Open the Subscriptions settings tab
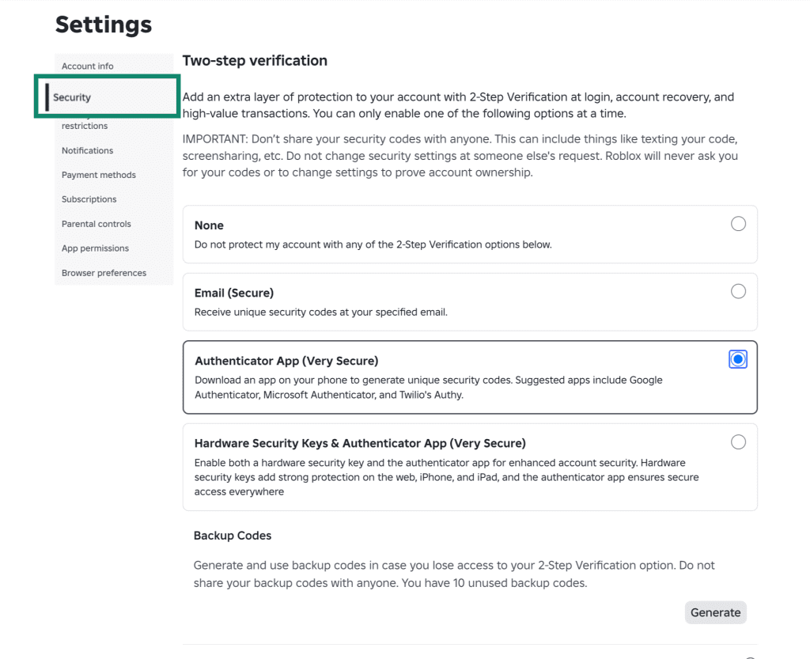 tap(89, 199)
